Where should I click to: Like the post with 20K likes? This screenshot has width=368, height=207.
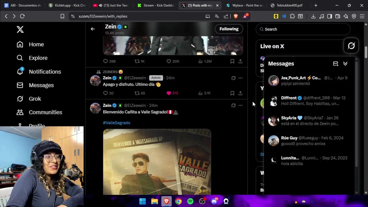coord(173,61)
